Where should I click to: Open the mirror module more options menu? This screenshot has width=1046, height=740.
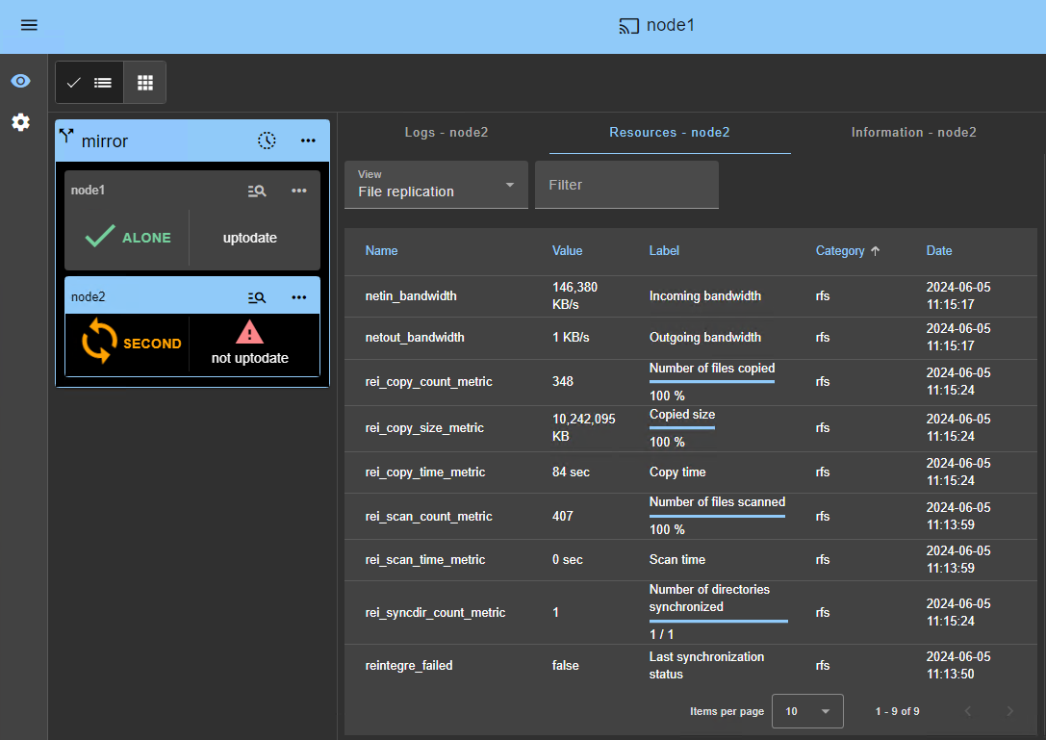coord(308,140)
